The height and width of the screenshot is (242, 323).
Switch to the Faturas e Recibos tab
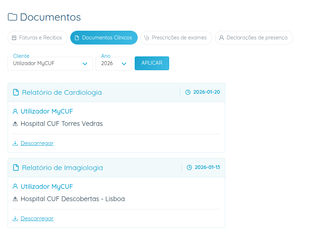38,38
